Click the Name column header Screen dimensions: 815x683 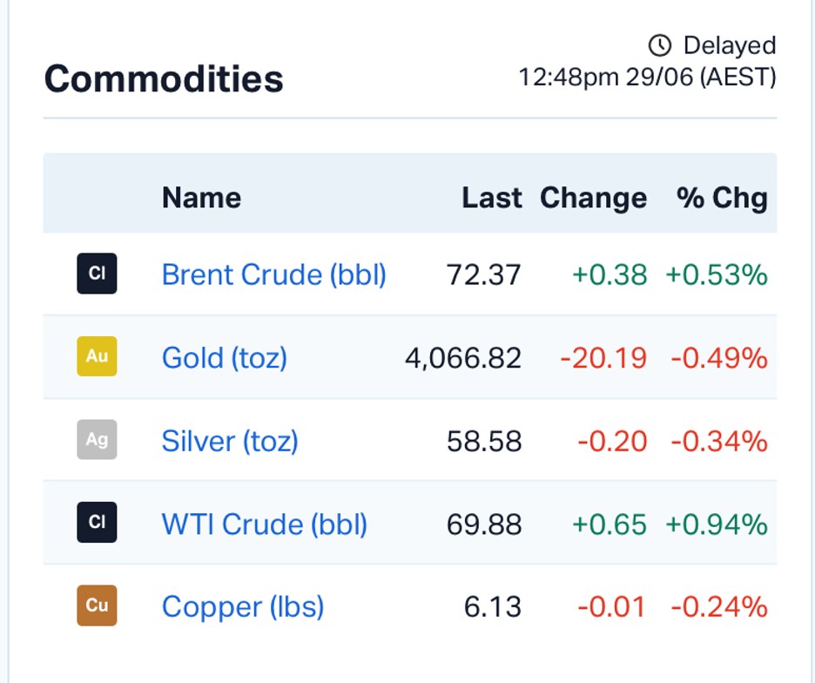202,198
